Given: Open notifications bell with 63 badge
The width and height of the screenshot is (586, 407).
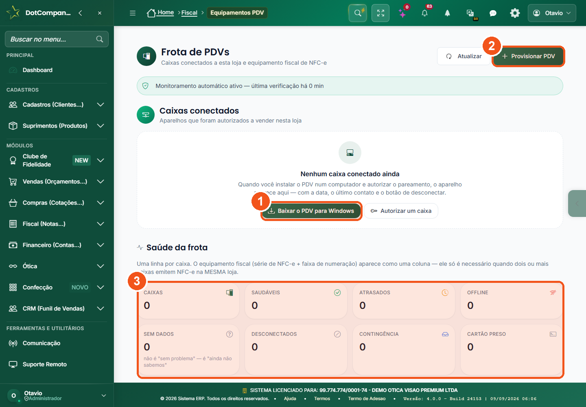Looking at the screenshot, I should [x=425, y=13].
